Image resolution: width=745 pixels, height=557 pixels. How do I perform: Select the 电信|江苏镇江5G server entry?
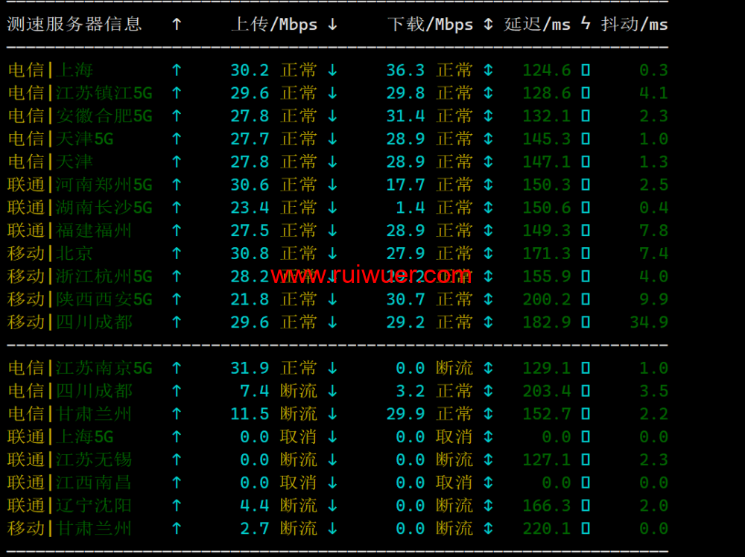(x=80, y=94)
